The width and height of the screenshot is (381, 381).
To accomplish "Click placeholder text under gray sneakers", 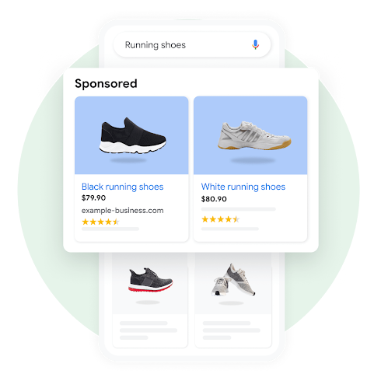I will click(x=232, y=330).
